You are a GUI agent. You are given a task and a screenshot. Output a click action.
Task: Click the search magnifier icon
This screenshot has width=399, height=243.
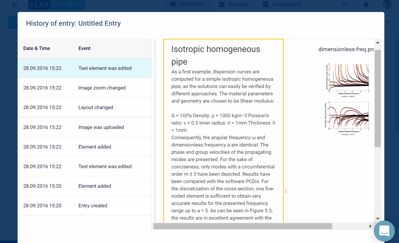(x=345, y=4)
